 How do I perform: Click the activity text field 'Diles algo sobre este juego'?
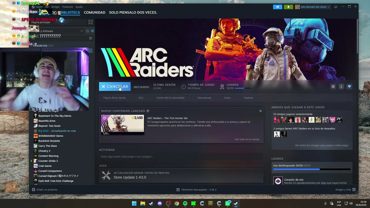181,157
